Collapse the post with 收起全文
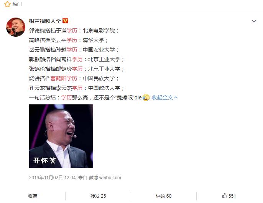The width and height of the screenshot is (263, 203). (164, 97)
